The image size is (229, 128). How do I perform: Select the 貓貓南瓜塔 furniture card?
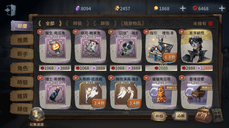pyautogui.click(x=161, y=92)
